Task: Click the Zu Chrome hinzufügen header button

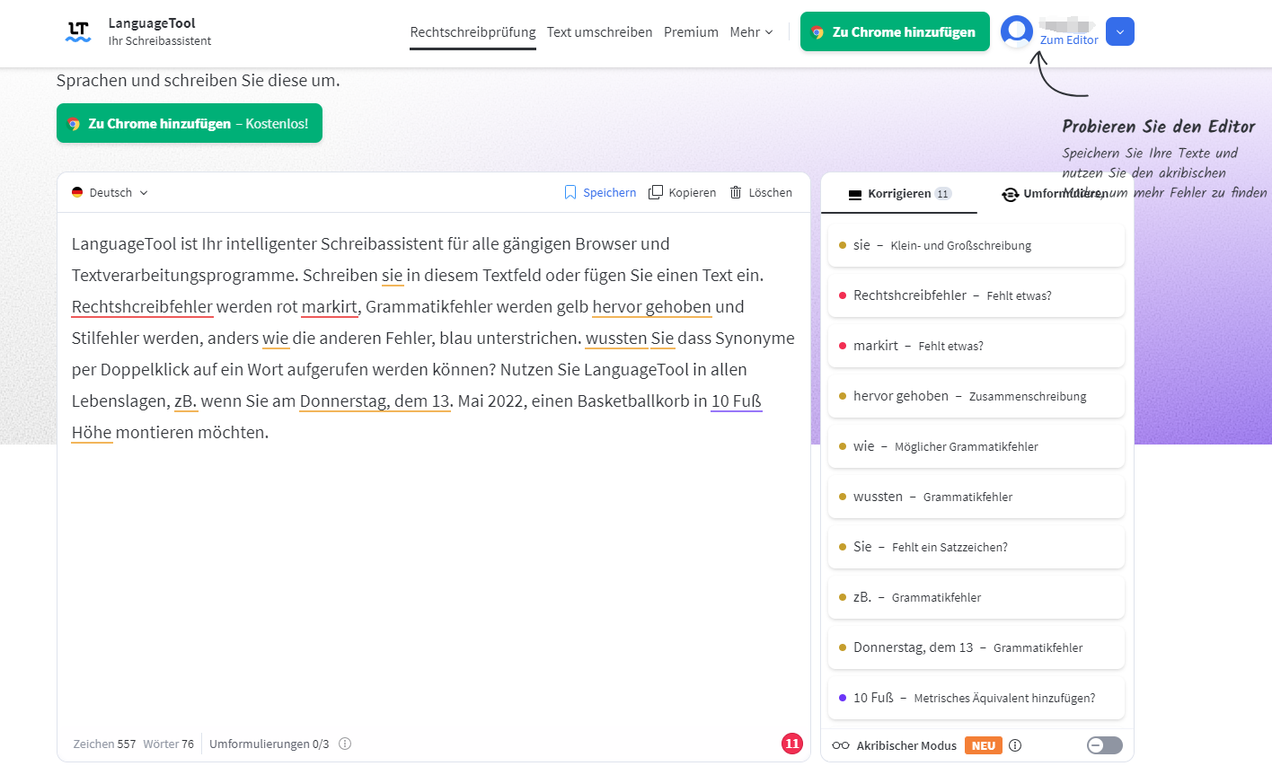Action: (x=895, y=31)
